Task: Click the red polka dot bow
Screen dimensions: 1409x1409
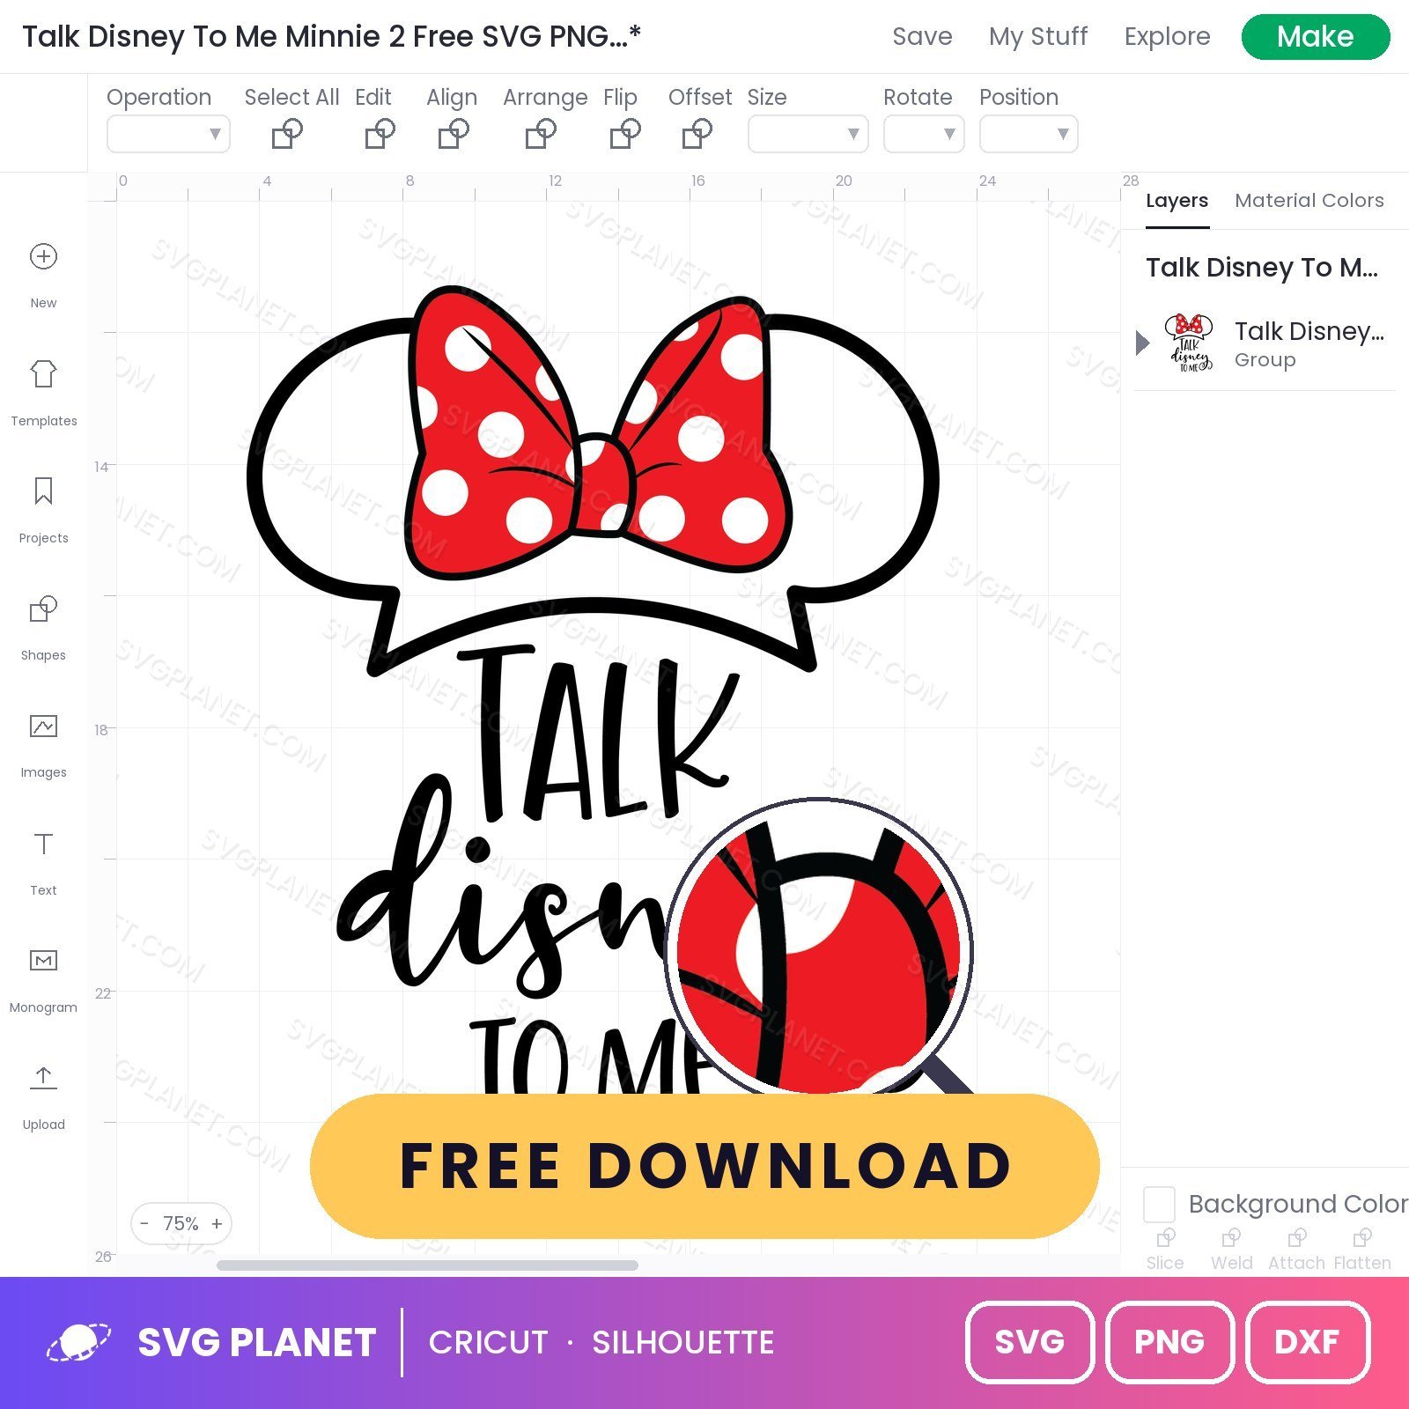Action: pyautogui.click(x=599, y=432)
